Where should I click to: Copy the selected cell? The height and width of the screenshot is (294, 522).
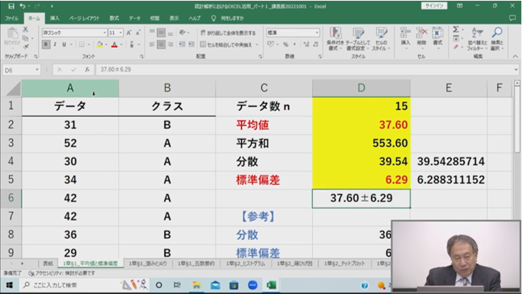(x=25, y=38)
